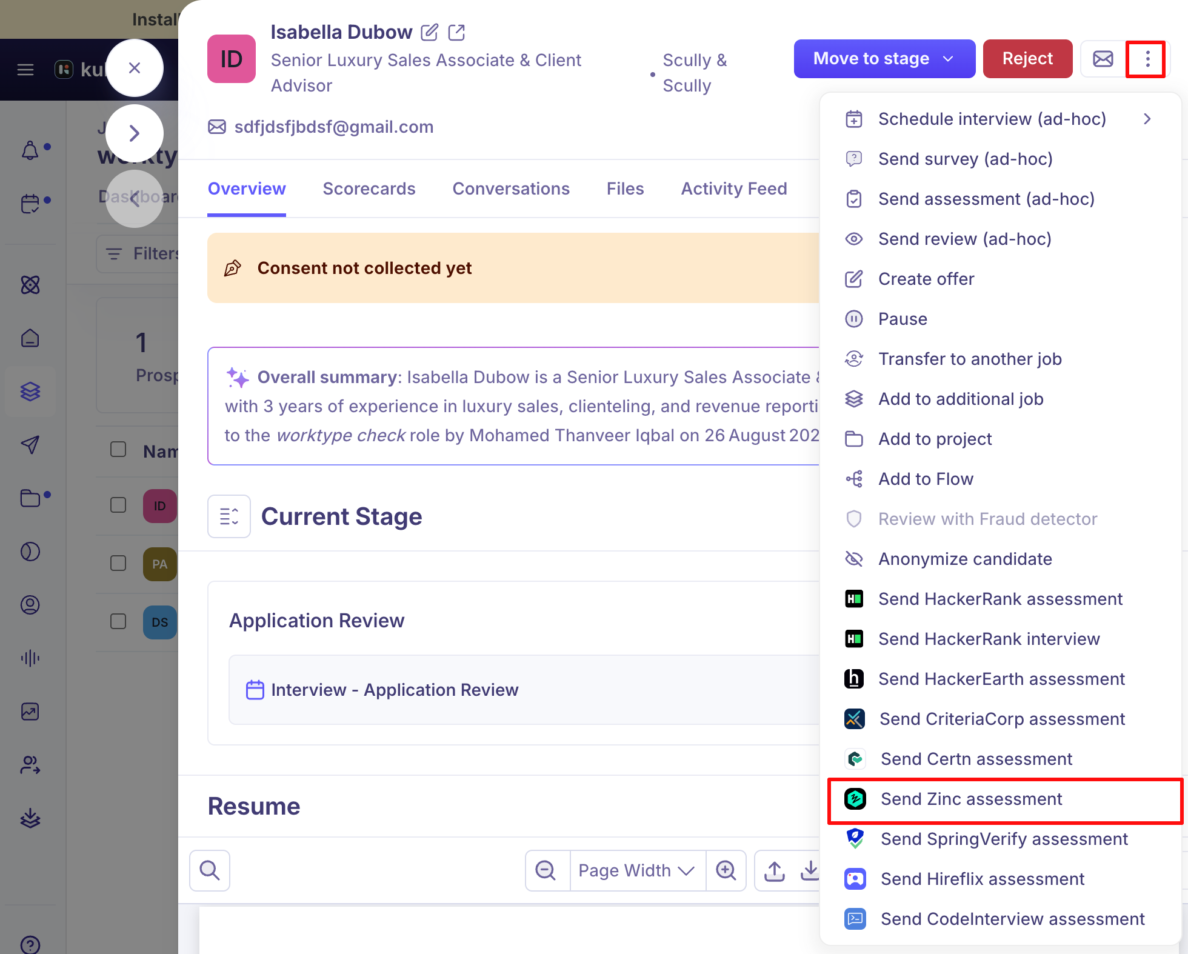The height and width of the screenshot is (954, 1188).
Task: Choose Pause from the actions menu
Action: (1000, 319)
